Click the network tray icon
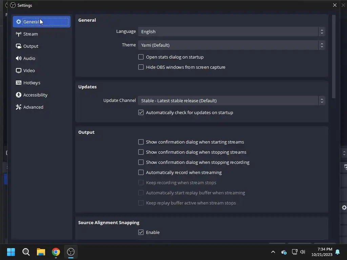 [294, 252]
